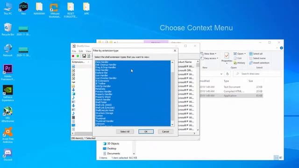Open the View menu in ShellExView
299x168 pixels.
point(88,51)
